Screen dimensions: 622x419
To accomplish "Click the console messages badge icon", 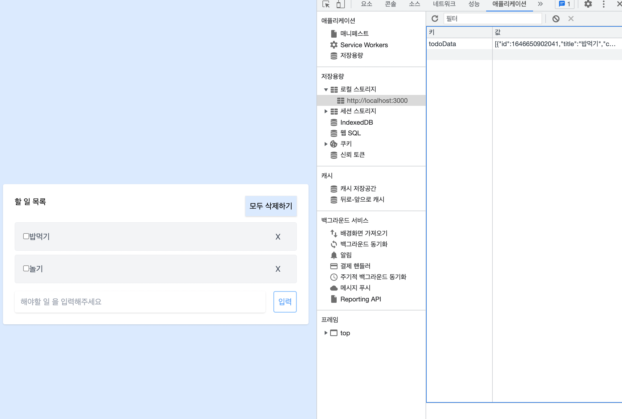I will pos(564,4).
